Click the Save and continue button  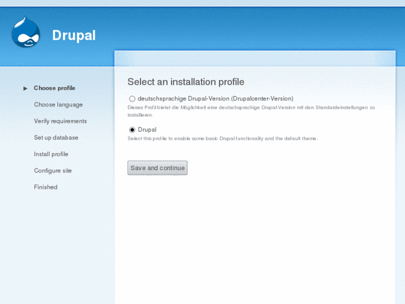click(157, 168)
